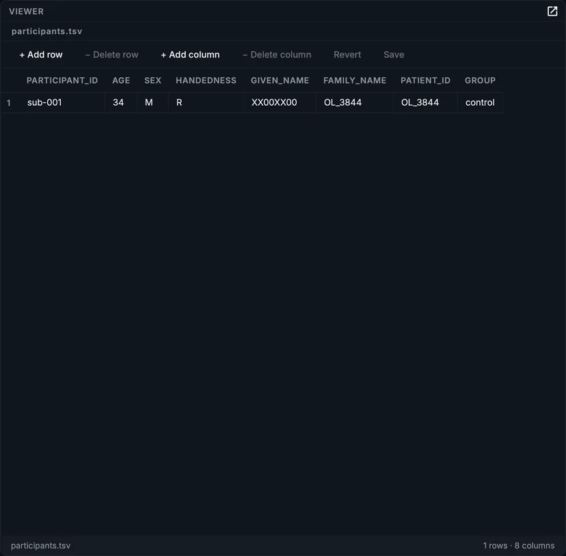Screen dimensions: 566x556
Task: Edit the sex cell showing M
Action: 152,102
